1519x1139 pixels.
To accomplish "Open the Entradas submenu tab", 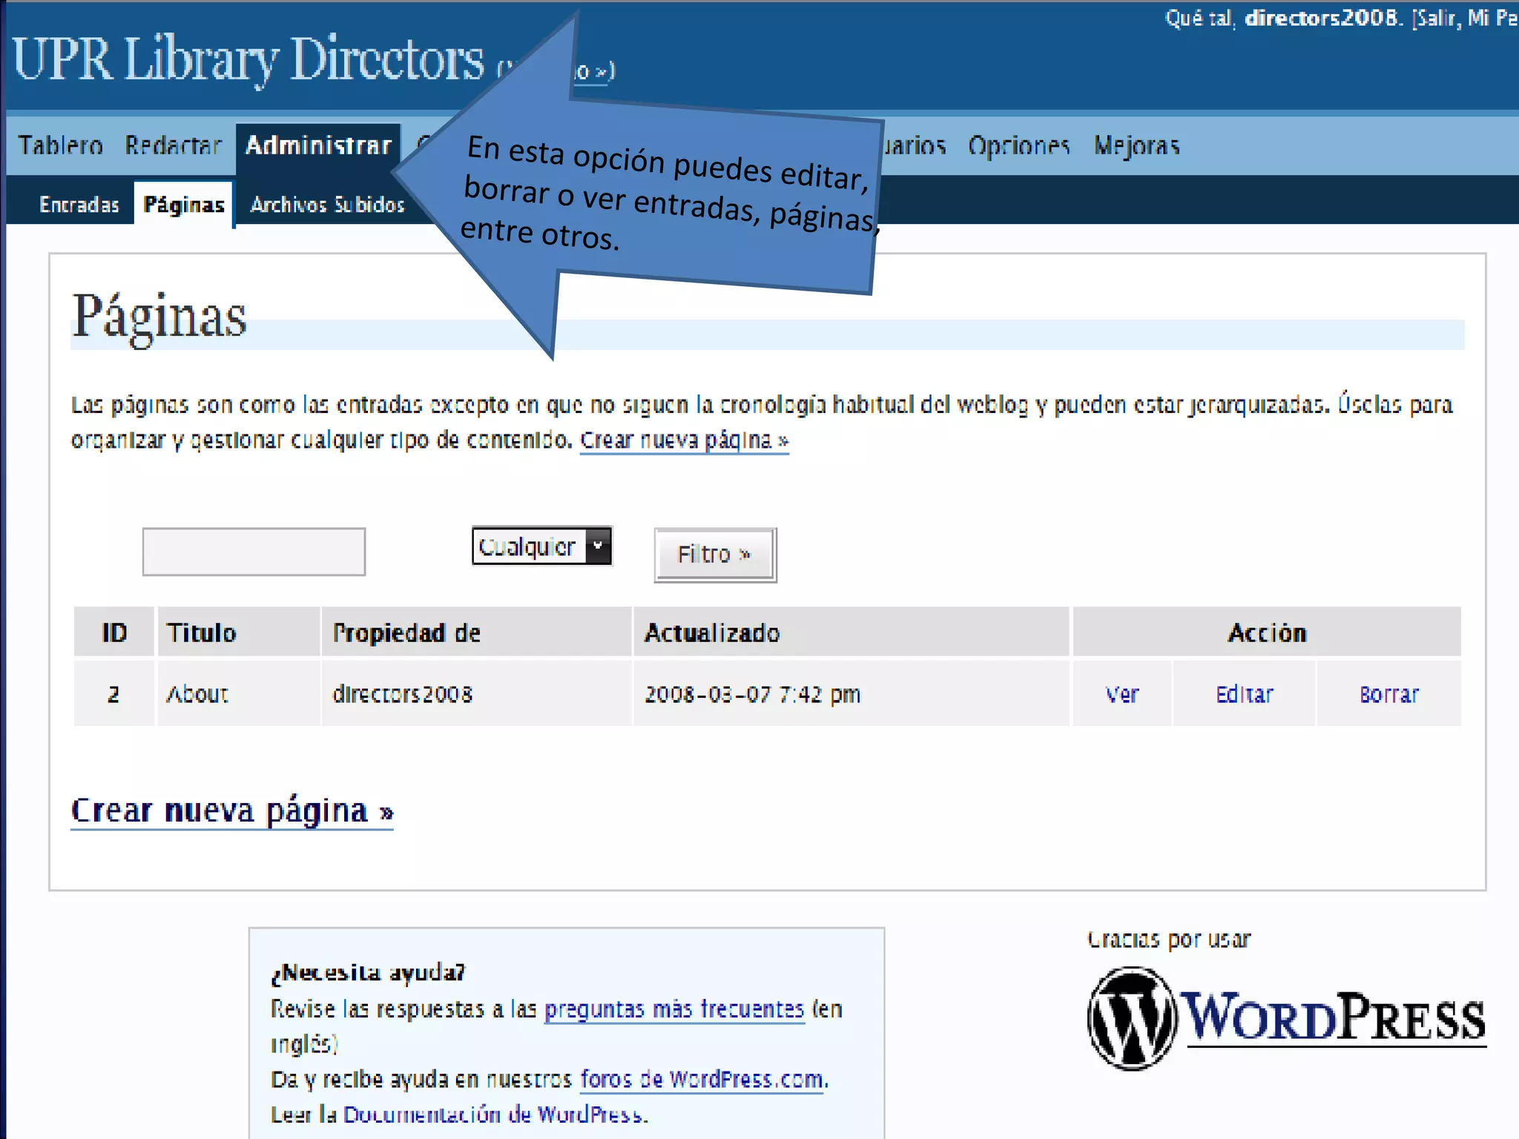I will 79,205.
